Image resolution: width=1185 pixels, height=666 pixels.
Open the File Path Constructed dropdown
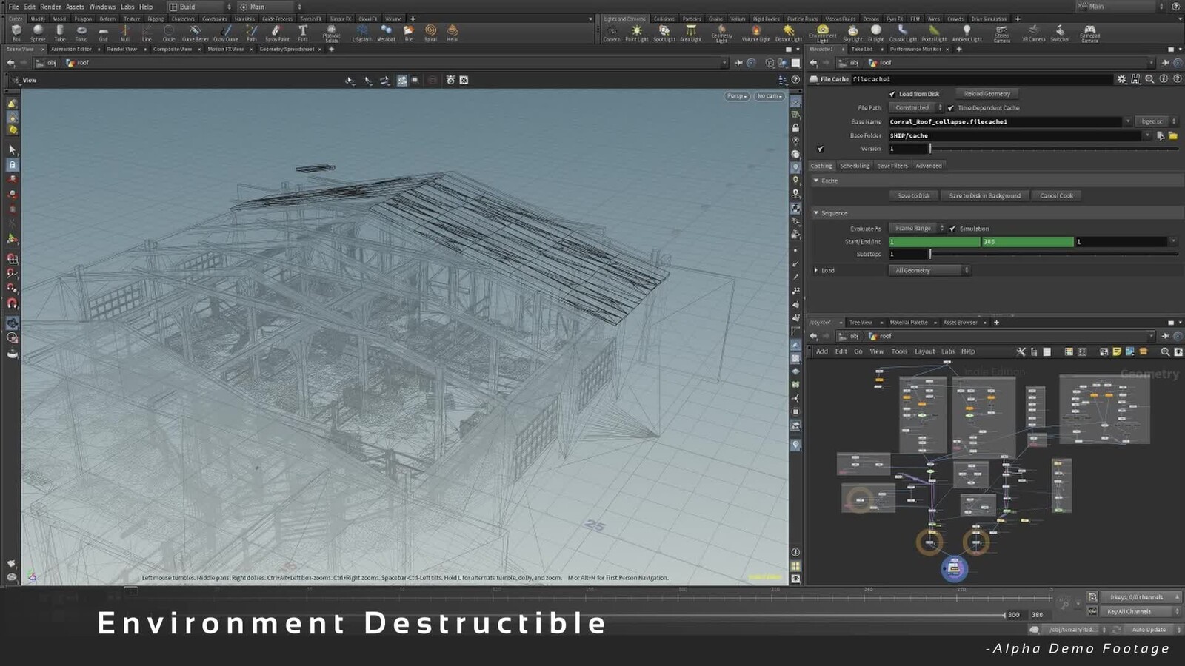pyautogui.click(x=916, y=108)
